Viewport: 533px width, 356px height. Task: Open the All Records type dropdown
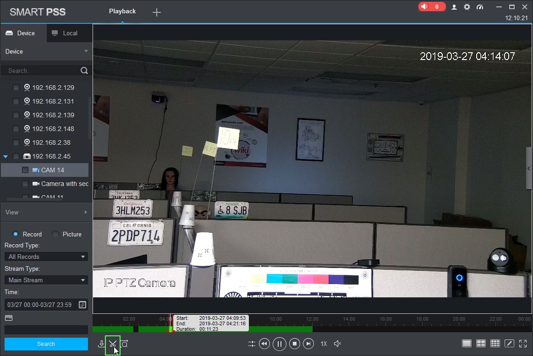pyautogui.click(x=46, y=257)
